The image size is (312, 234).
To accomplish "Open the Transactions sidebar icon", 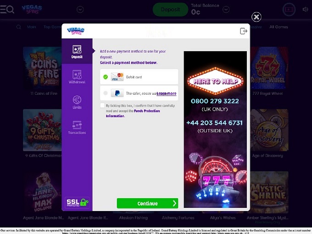I will click(77, 127).
